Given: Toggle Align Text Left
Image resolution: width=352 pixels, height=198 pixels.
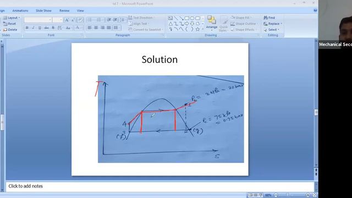Looking at the screenshot, I should (90, 28).
